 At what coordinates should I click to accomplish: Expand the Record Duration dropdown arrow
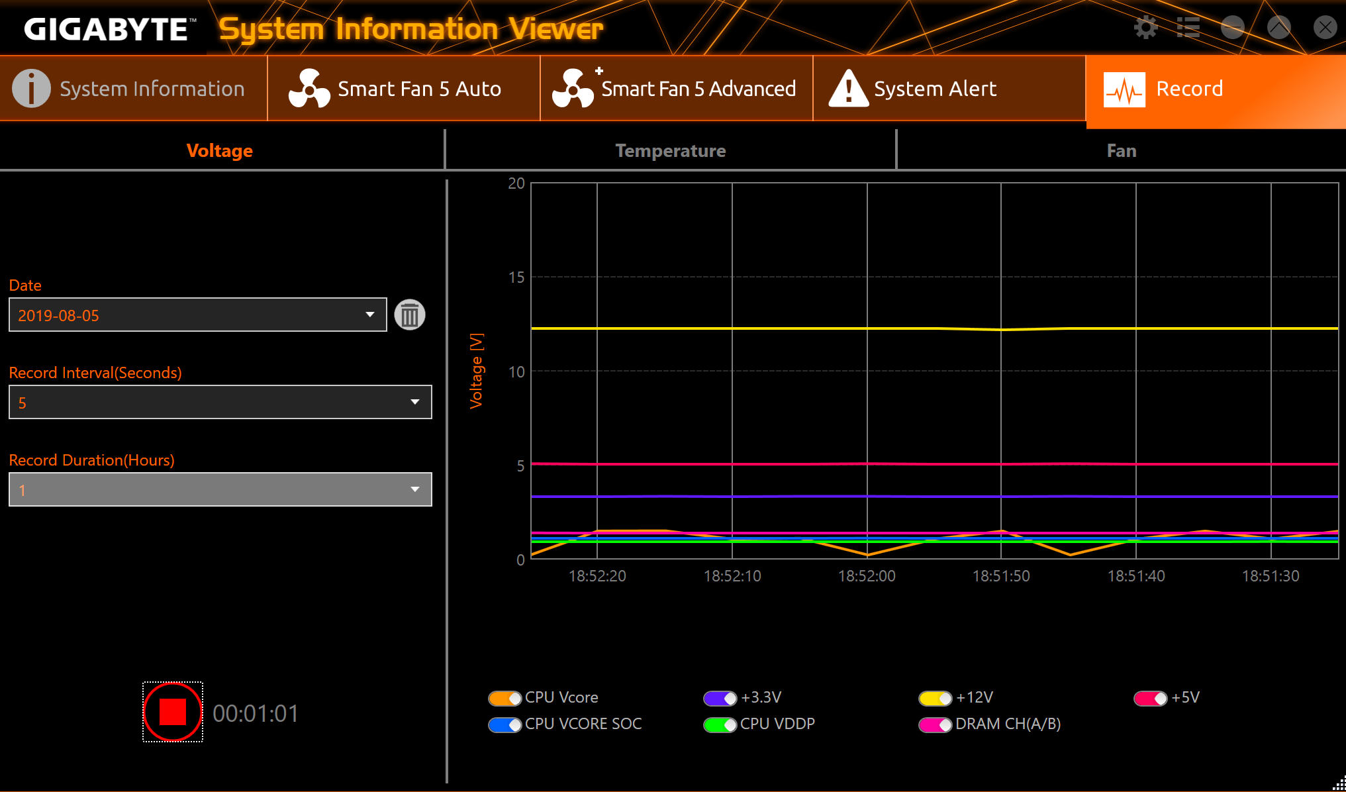tap(415, 489)
